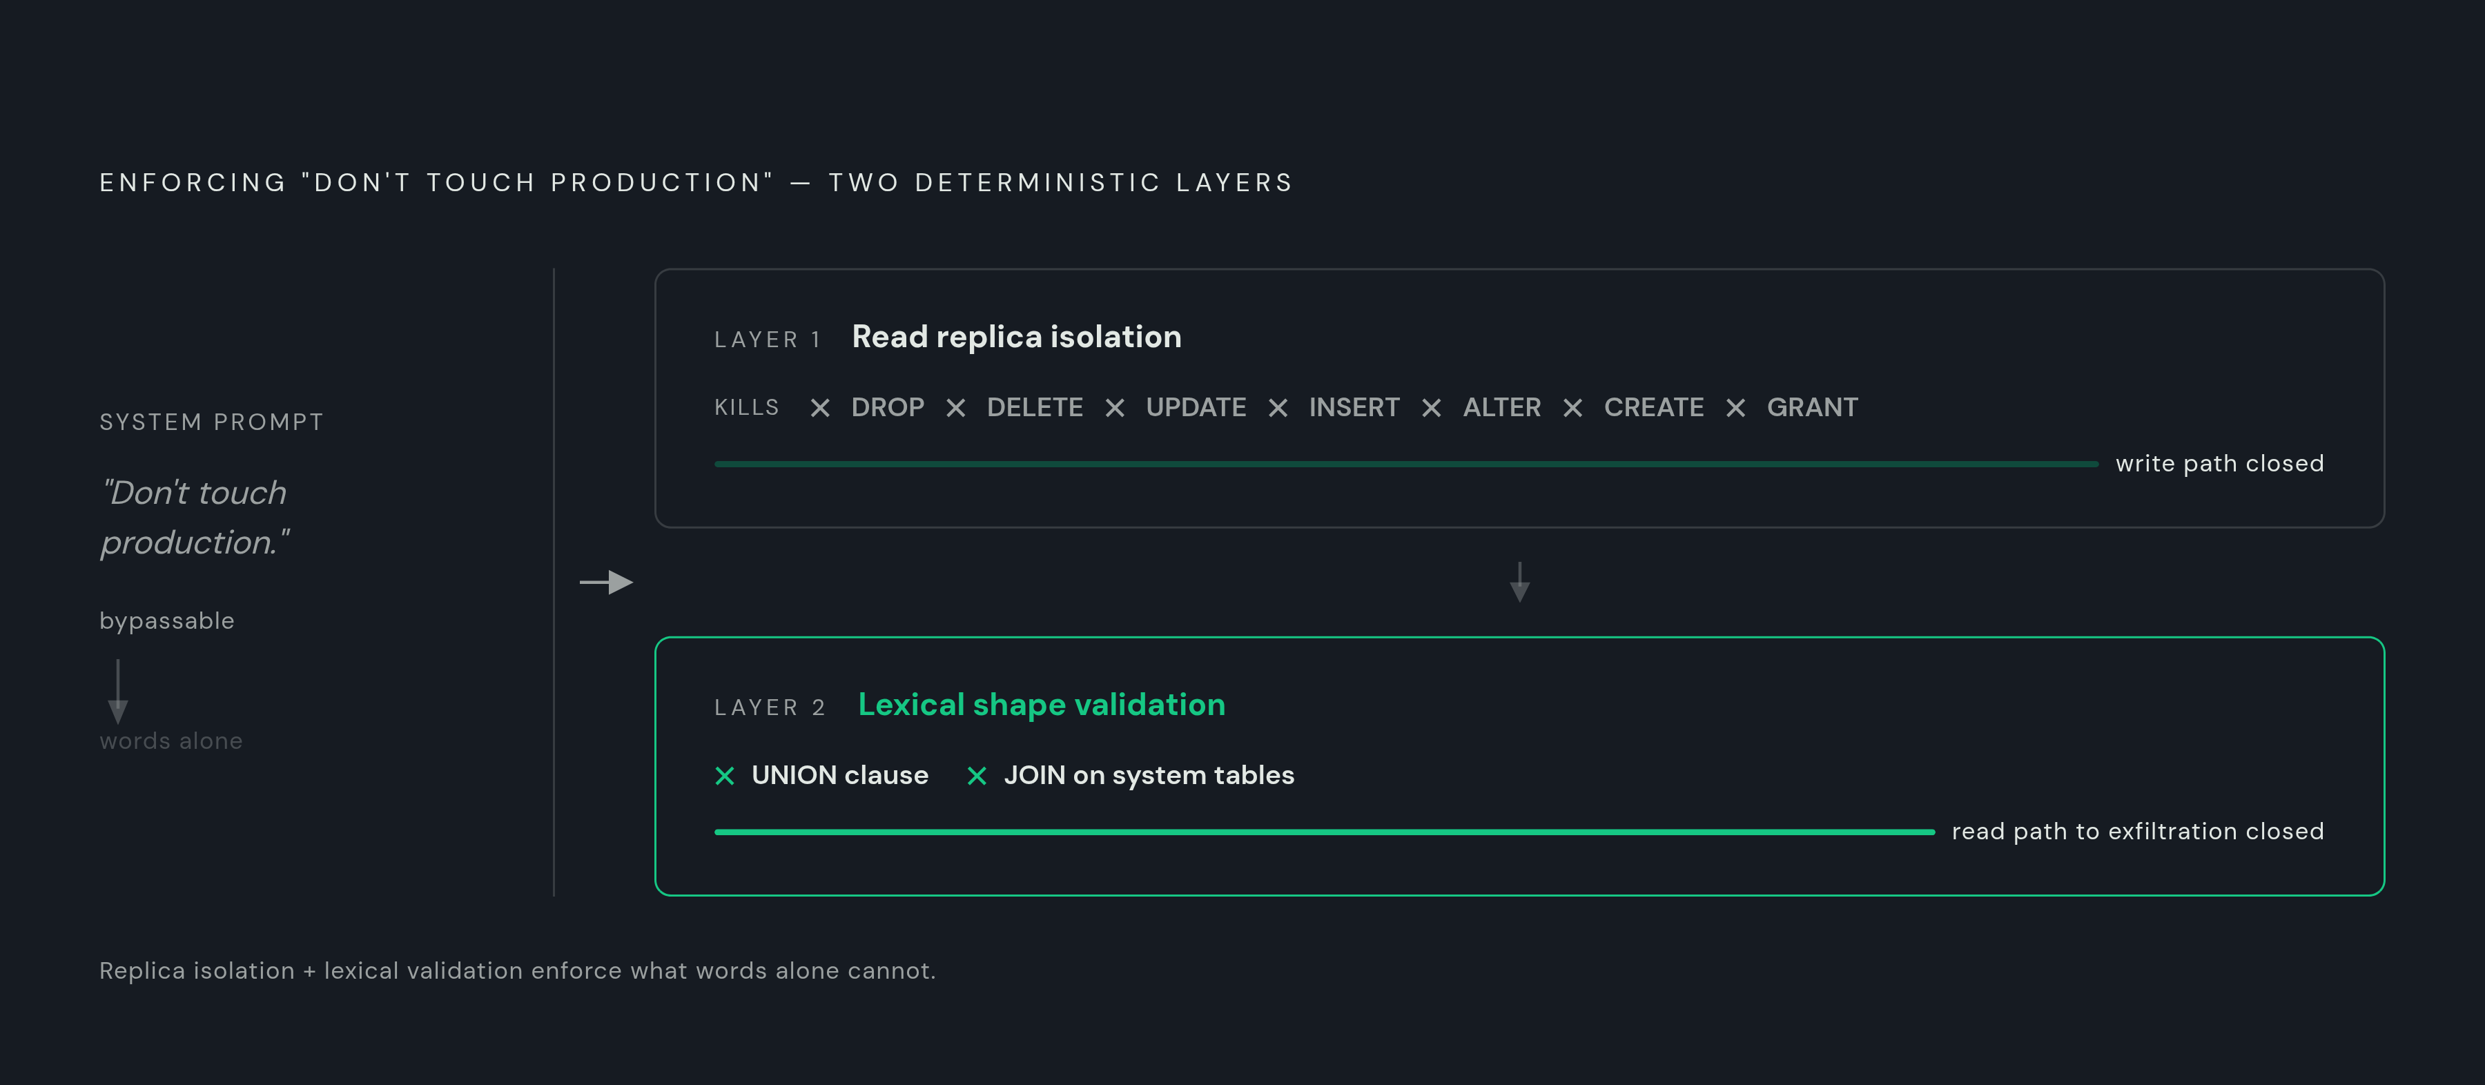
Task: Click the X icon before GRANT
Action: [1735, 408]
